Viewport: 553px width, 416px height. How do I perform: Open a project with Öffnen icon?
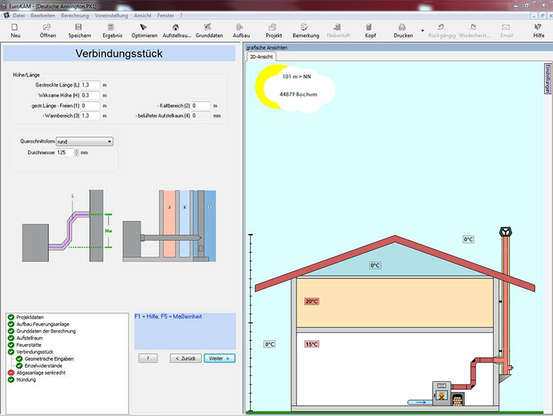point(48,30)
